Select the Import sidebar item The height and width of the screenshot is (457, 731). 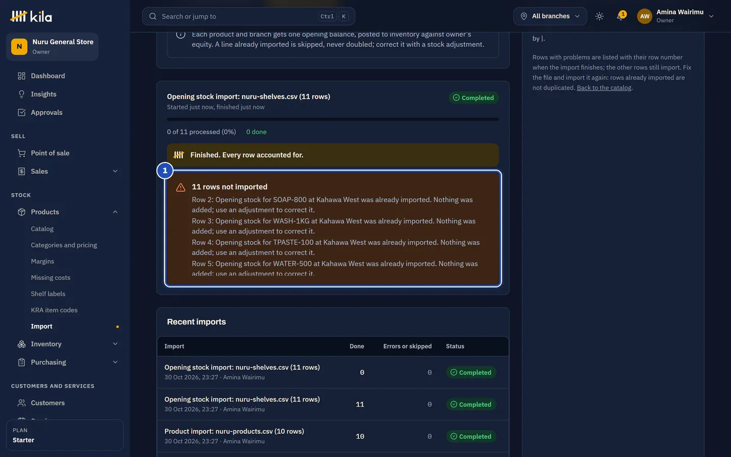[x=42, y=327]
